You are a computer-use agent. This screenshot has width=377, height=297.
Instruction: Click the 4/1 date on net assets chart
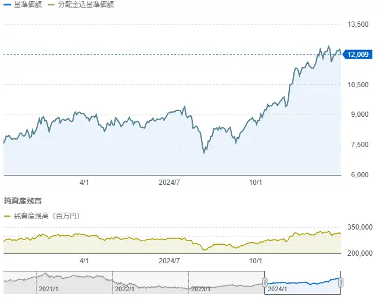tap(84, 261)
